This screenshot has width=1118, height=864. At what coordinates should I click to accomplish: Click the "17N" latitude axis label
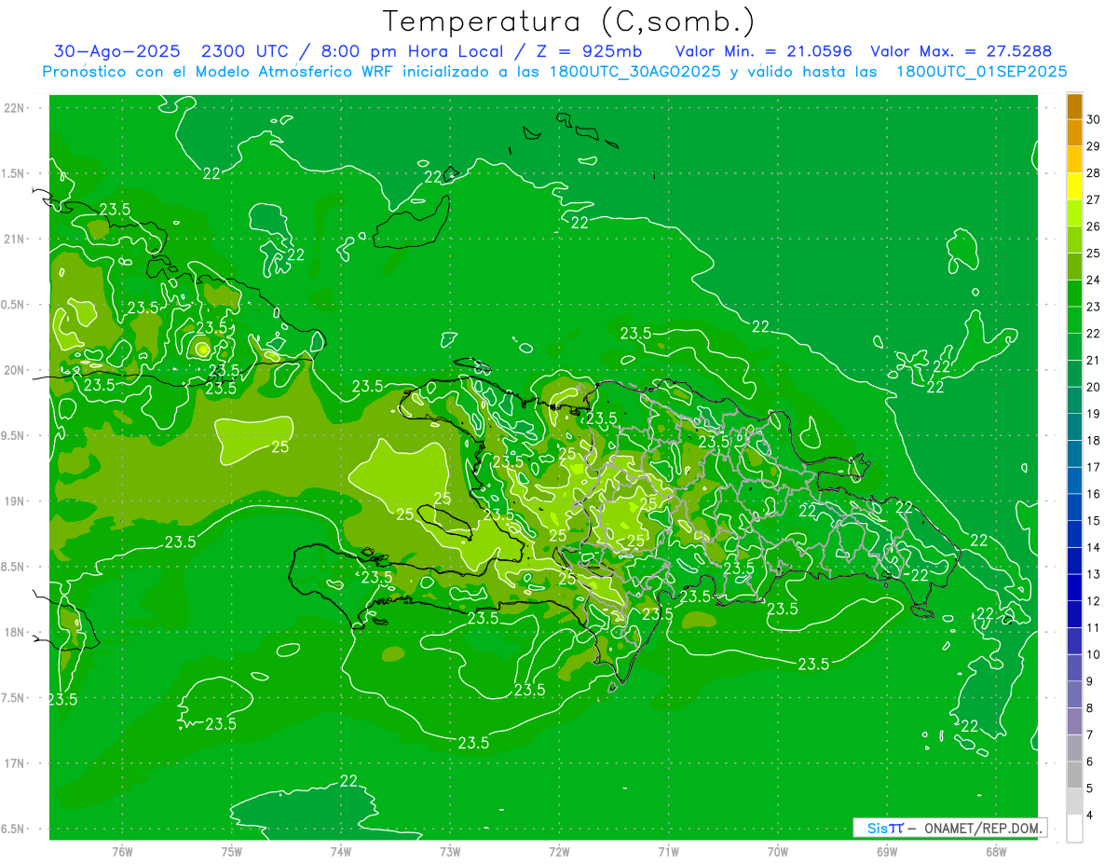coord(15,763)
